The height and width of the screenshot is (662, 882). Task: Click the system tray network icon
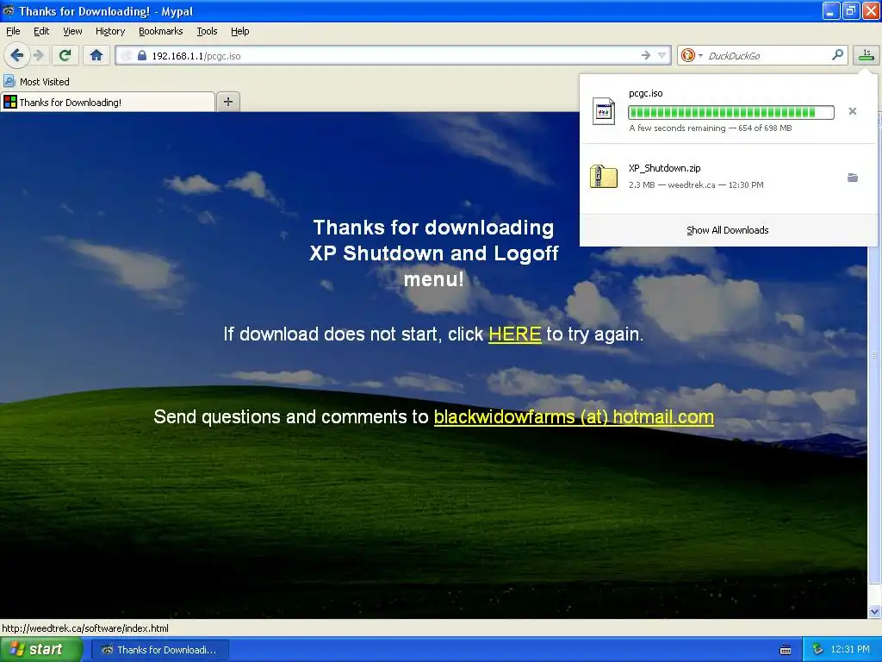817,649
